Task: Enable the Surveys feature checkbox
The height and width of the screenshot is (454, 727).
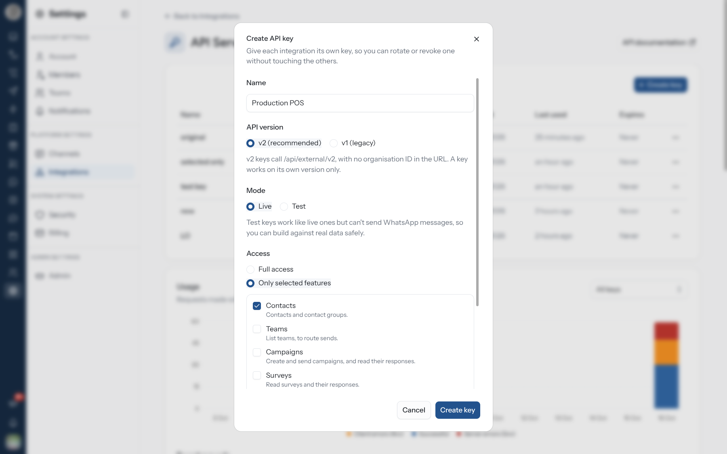Action: [257, 375]
